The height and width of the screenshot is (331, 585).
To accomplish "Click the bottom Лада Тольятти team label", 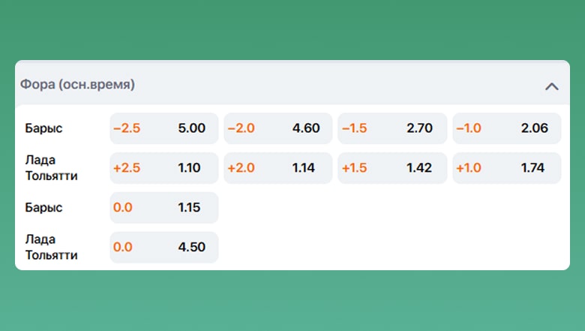I will pyautogui.click(x=50, y=248).
